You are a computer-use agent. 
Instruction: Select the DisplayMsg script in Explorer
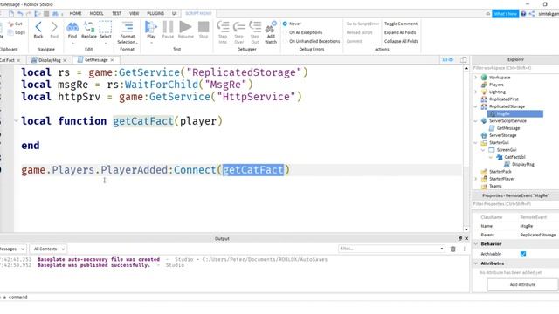click(x=522, y=165)
